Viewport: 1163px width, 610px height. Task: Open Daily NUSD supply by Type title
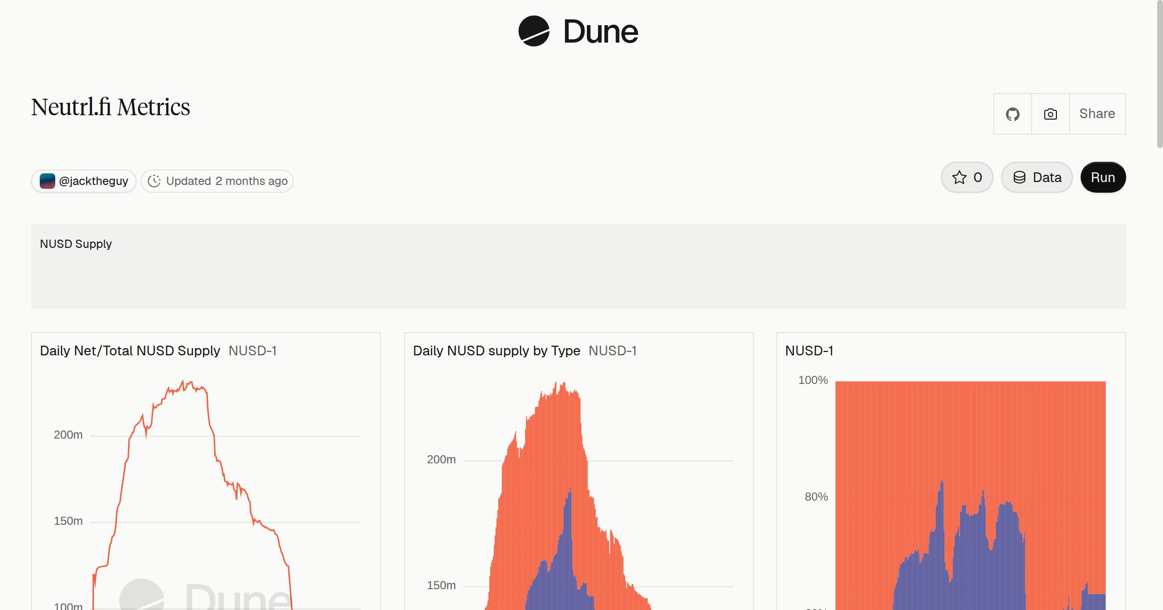pyautogui.click(x=496, y=351)
